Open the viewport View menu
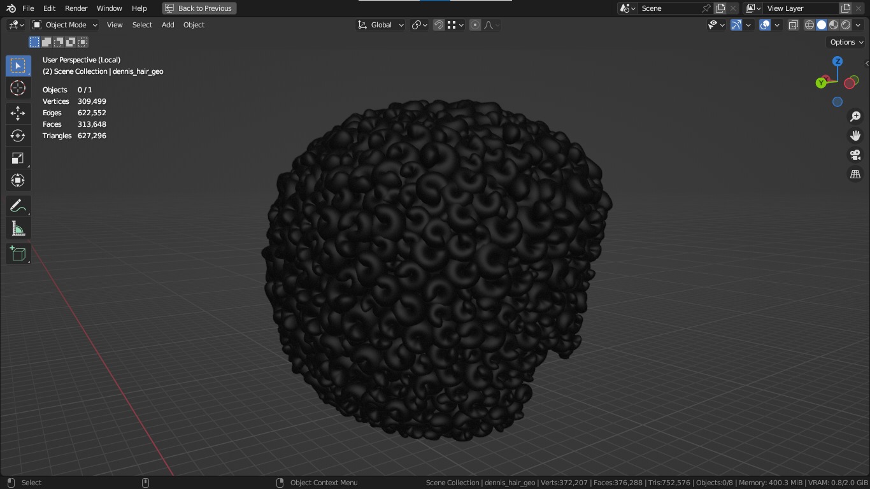The image size is (870, 489). 115,25
